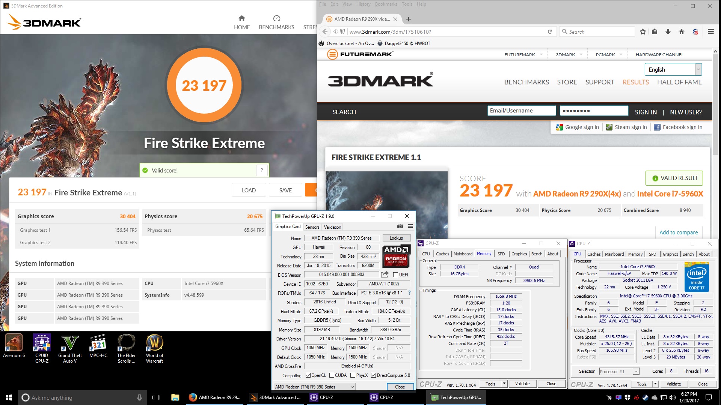This screenshot has width=721, height=405.
Task: Click the 23 197 score circle
Action: pos(204,85)
